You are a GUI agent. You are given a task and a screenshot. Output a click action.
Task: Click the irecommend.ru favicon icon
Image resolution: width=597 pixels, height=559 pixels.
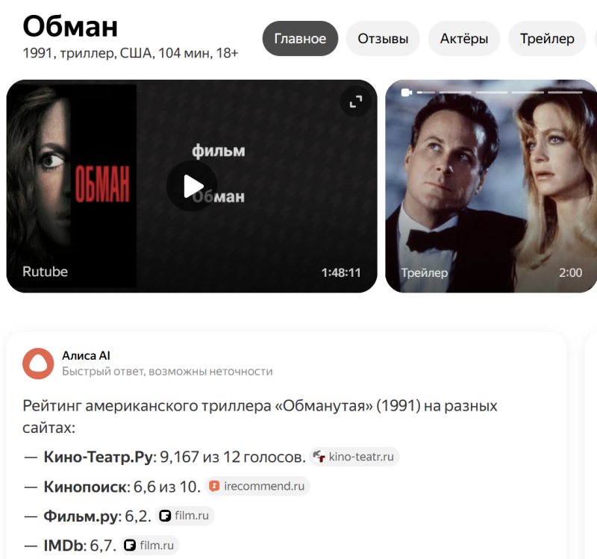point(214,486)
